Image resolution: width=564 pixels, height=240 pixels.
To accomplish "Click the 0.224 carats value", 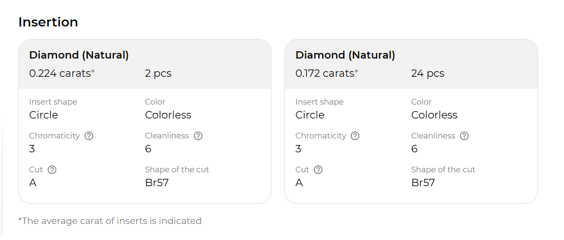I will tap(60, 73).
